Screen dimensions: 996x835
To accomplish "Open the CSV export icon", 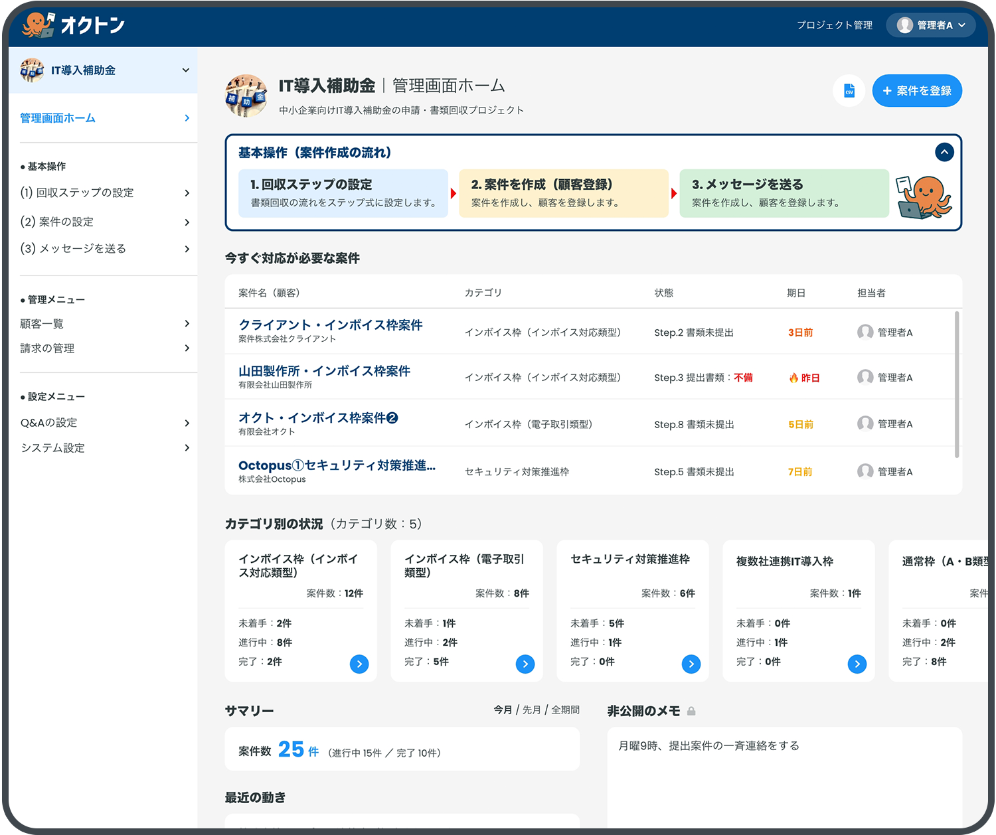I will (x=849, y=91).
